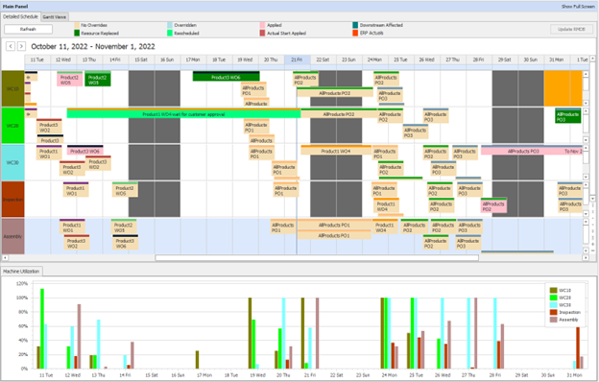Image resolution: width=599 pixels, height=382 pixels.
Task: Click the Refresh button
Action: pos(28,29)
